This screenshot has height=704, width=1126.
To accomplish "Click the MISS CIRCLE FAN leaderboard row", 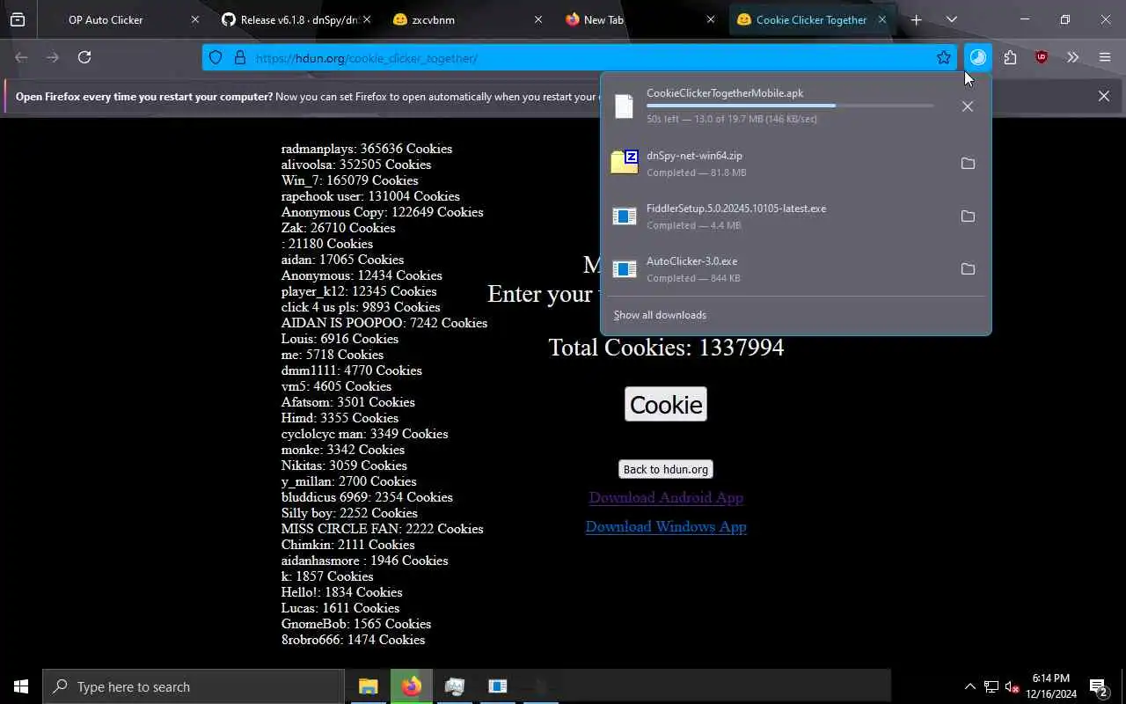I will [x=382, y=529].
